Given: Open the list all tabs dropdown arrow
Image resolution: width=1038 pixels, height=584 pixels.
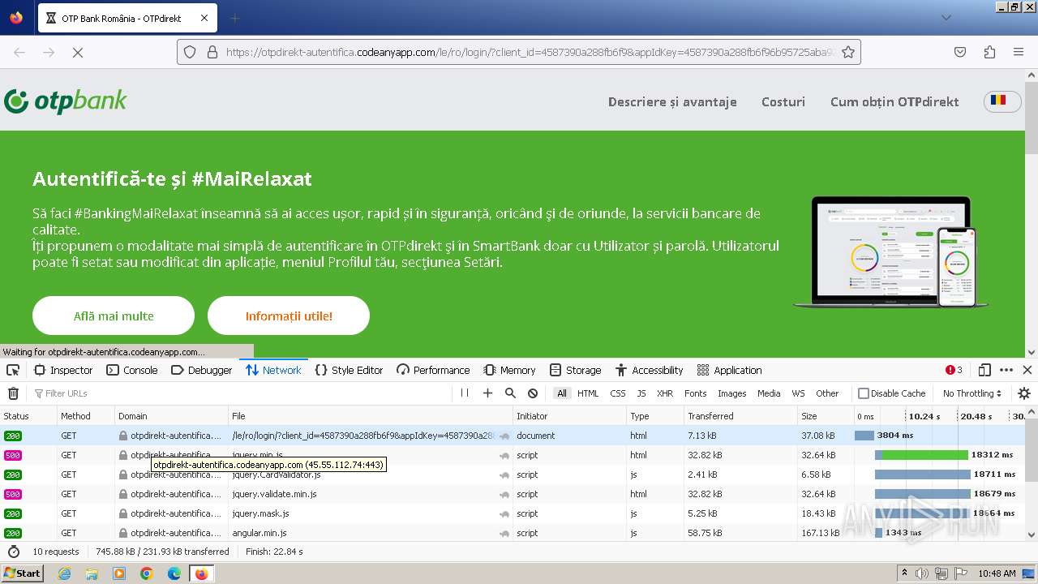Looking at the screenshot, I should pyautogui.click(x=946, y=18).
